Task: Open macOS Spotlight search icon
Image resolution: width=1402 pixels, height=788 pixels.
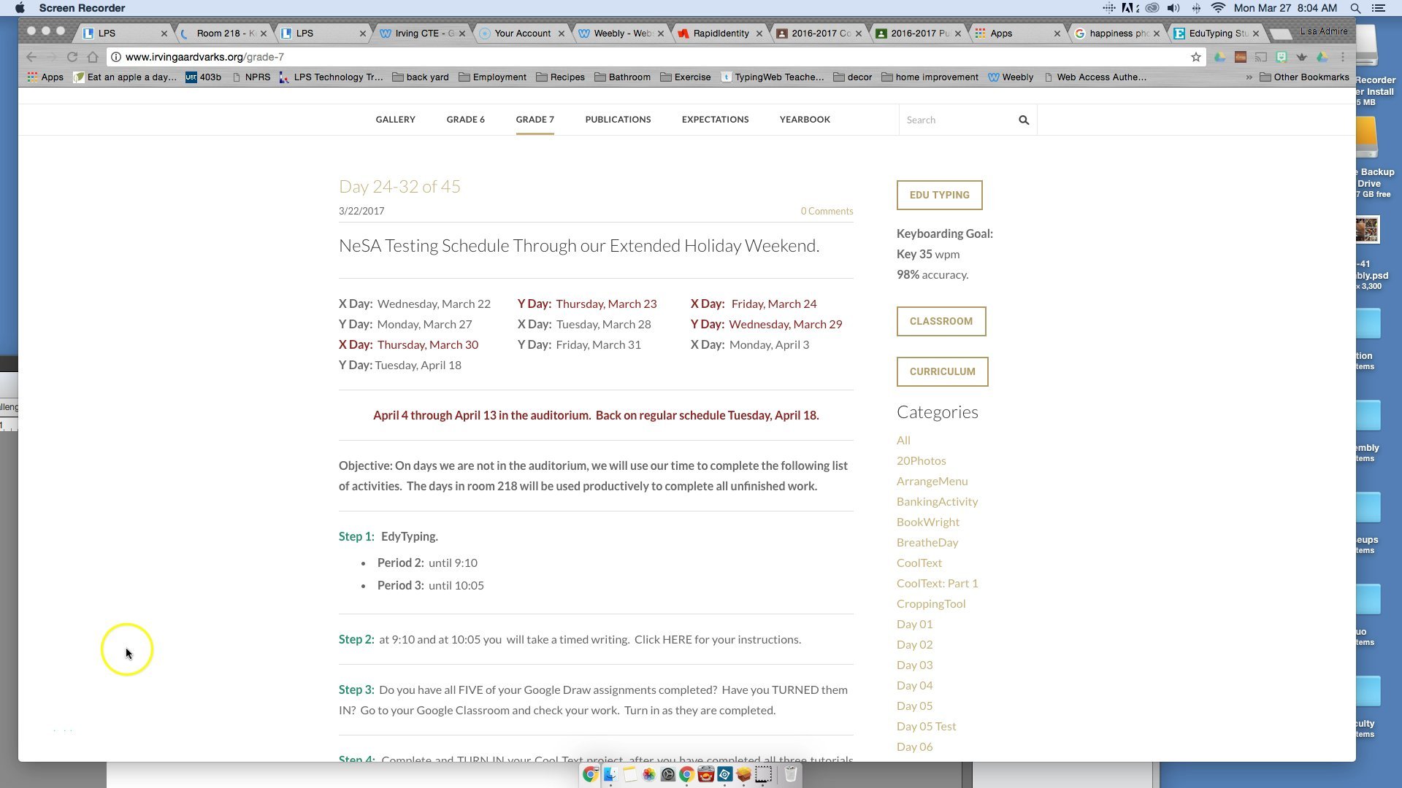Action: 1355,8
